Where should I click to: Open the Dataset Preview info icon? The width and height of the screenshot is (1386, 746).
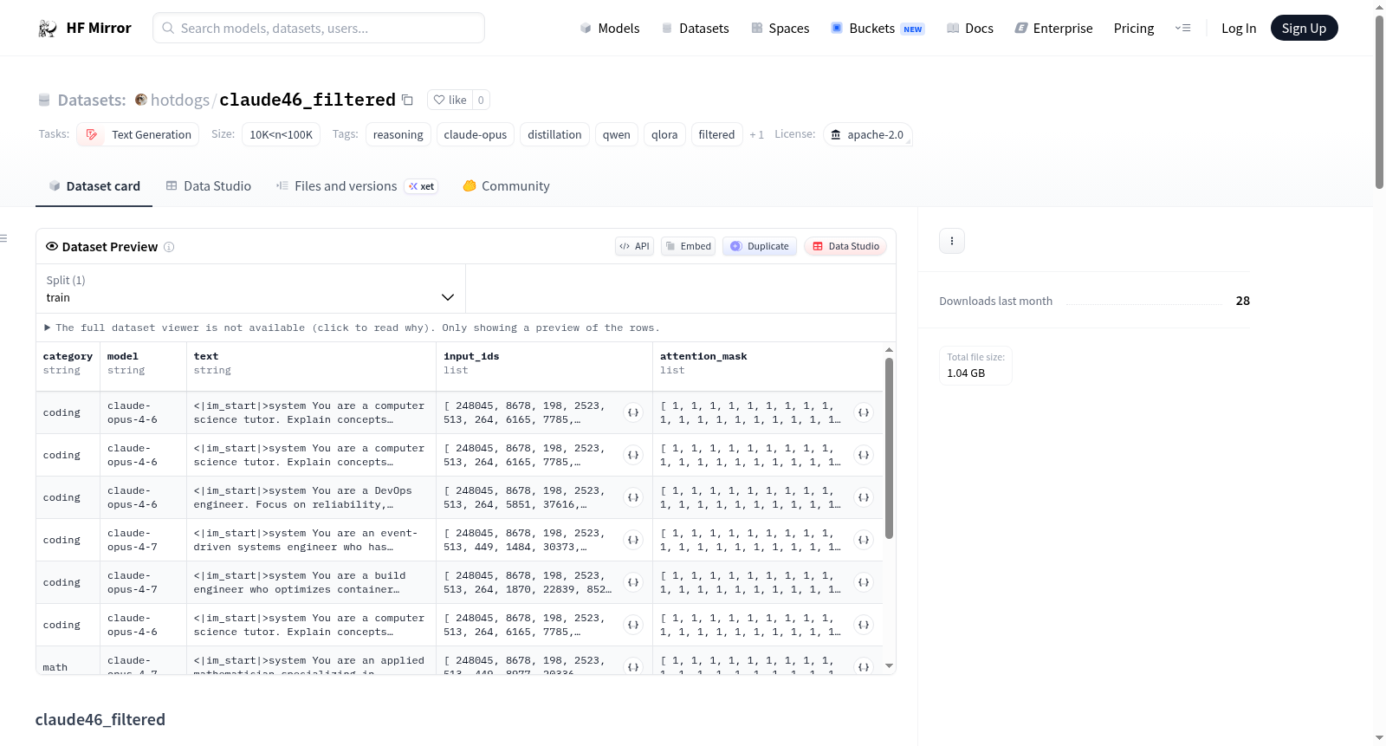(x=169, y=247)
